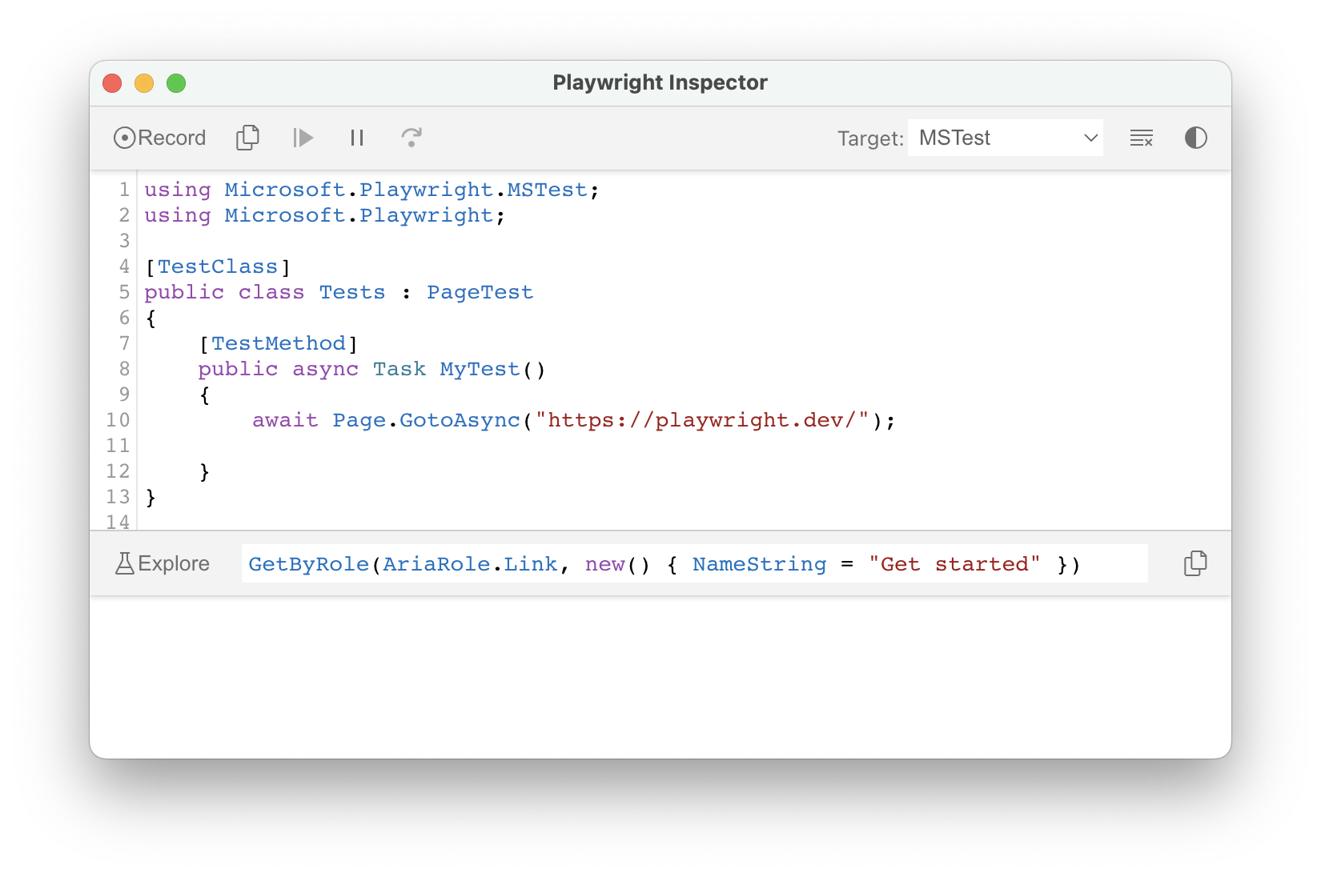1321x877 pixels.
Task: Click line 10 with GotoAsync in the code
Action: pos(573,420)
